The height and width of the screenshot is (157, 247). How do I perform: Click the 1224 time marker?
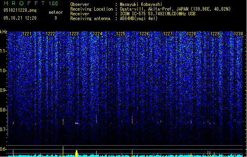[98, 34]
